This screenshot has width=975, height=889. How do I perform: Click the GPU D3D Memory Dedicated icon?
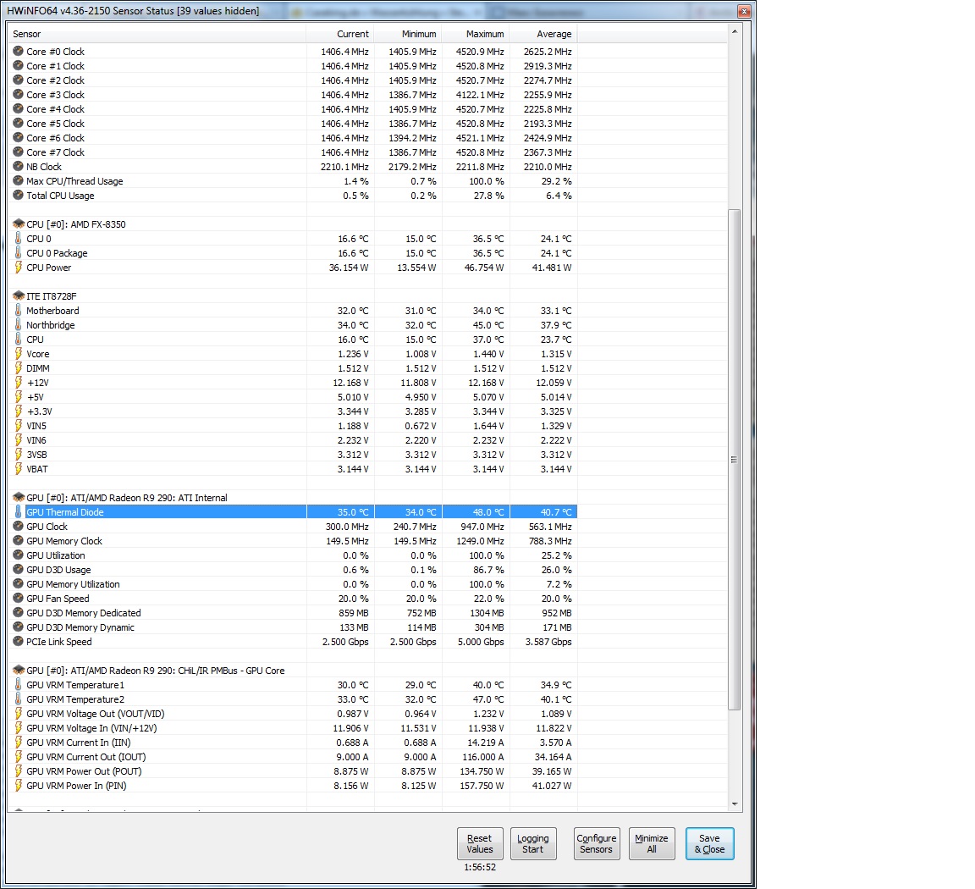click(x=18, y=612)
